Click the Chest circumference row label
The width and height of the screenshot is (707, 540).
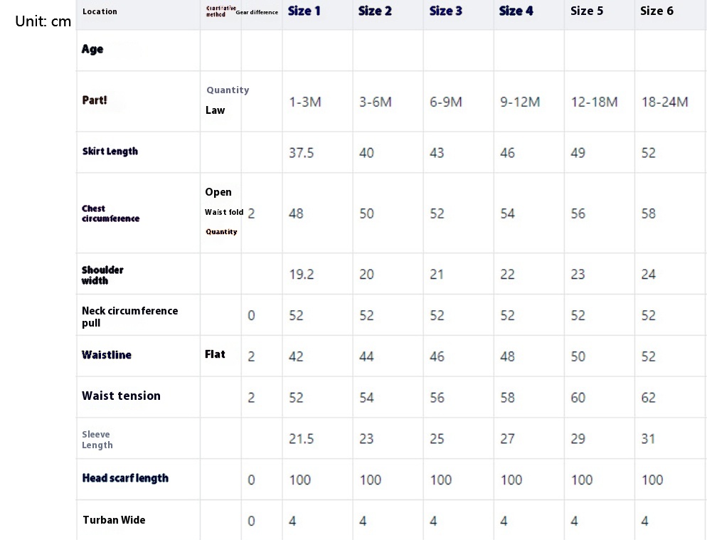click(110, 213)
